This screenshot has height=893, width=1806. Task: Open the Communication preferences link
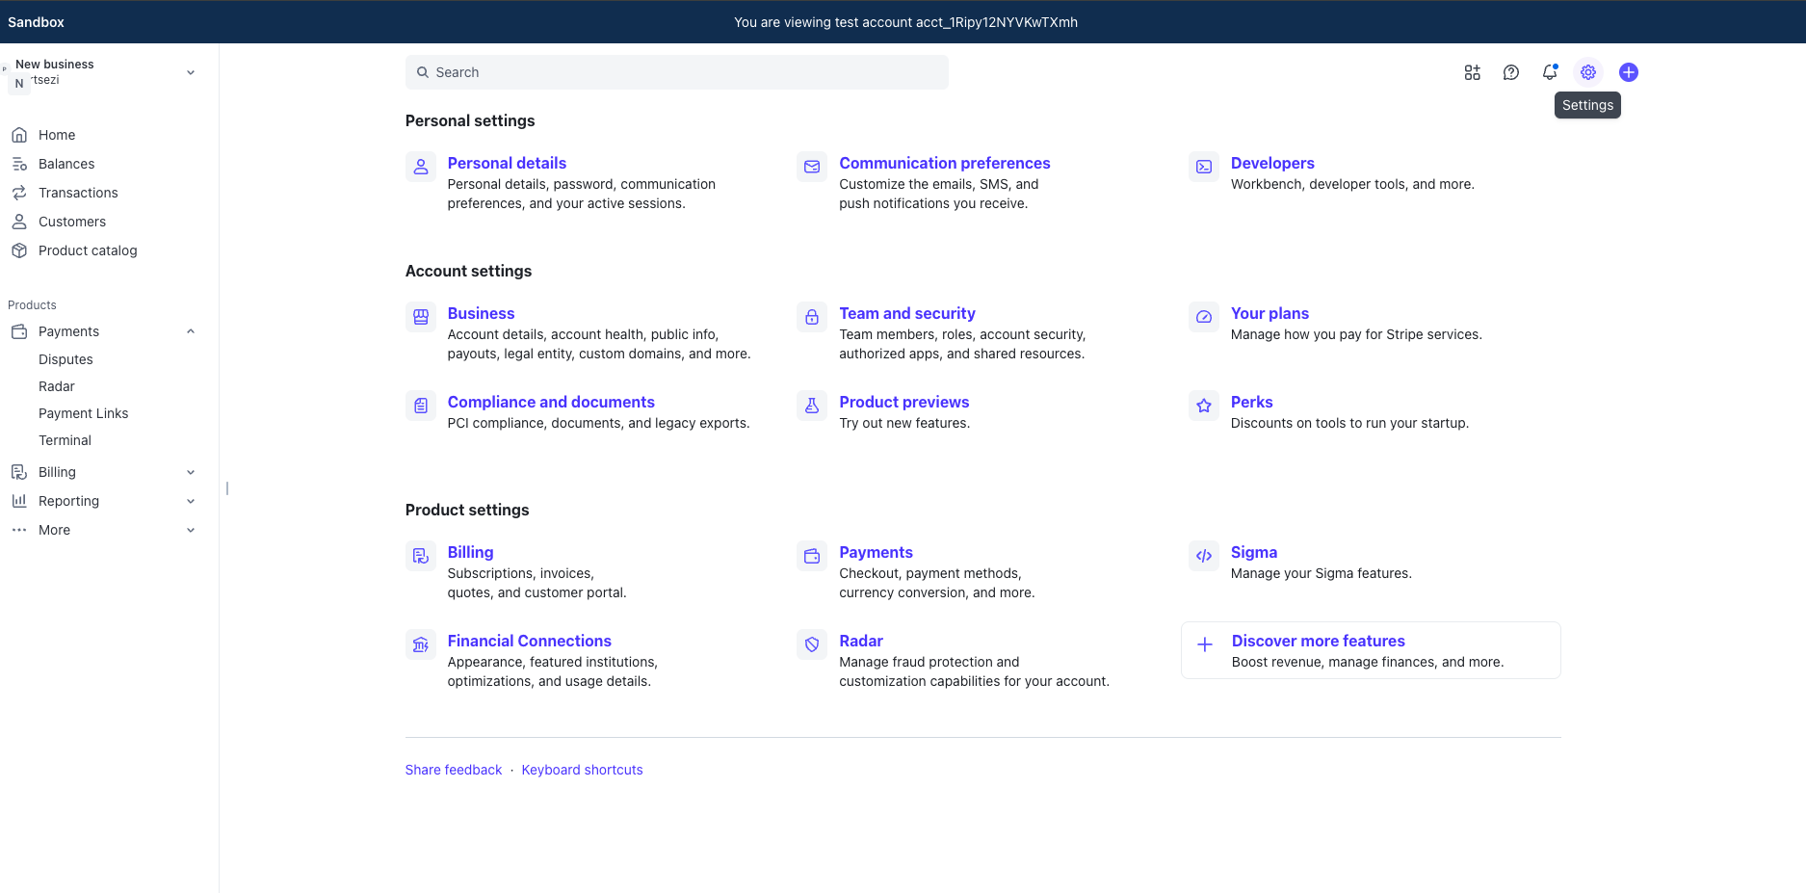944,163
